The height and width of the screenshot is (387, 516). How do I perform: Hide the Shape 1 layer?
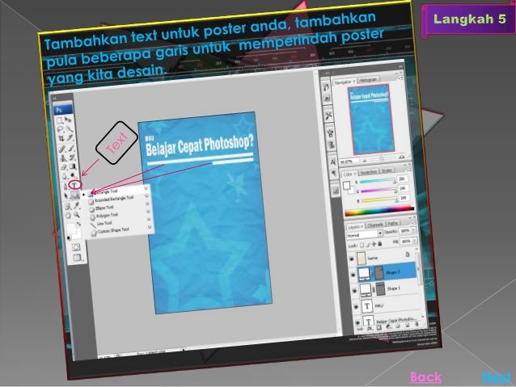(x=355, y=291)
